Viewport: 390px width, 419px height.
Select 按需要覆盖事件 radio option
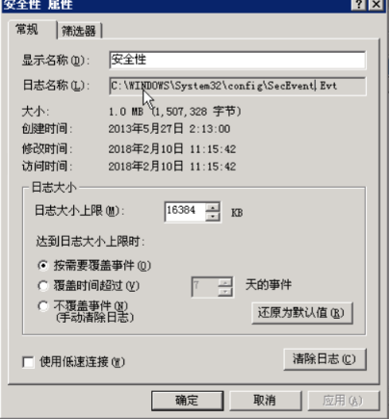[x=42, y=266]
